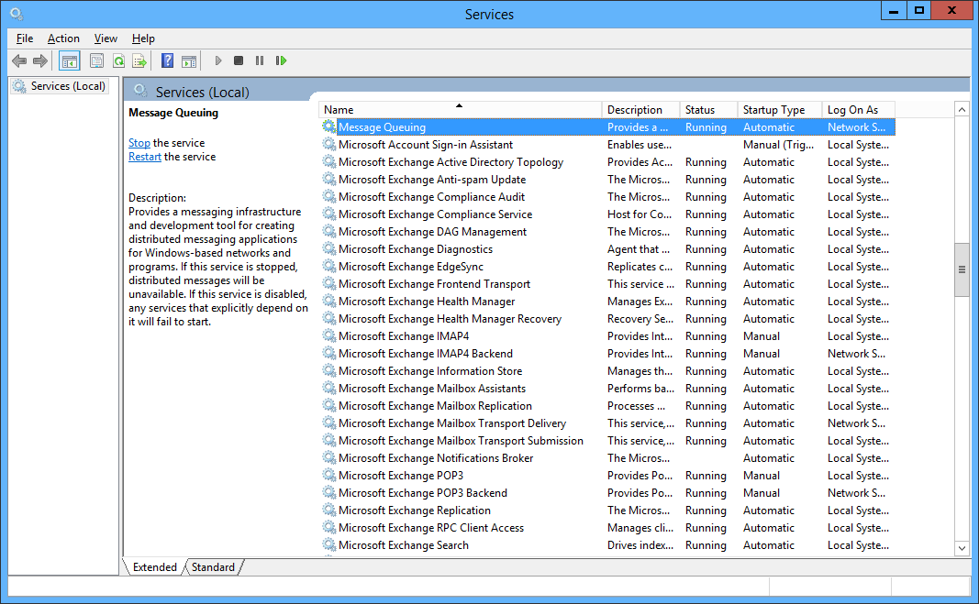Image resolution: width=979 pixels, height=604 pixels.
Task: Select Microsoft Exchange Mailbox Replication service
Action: tap(608, 406)
